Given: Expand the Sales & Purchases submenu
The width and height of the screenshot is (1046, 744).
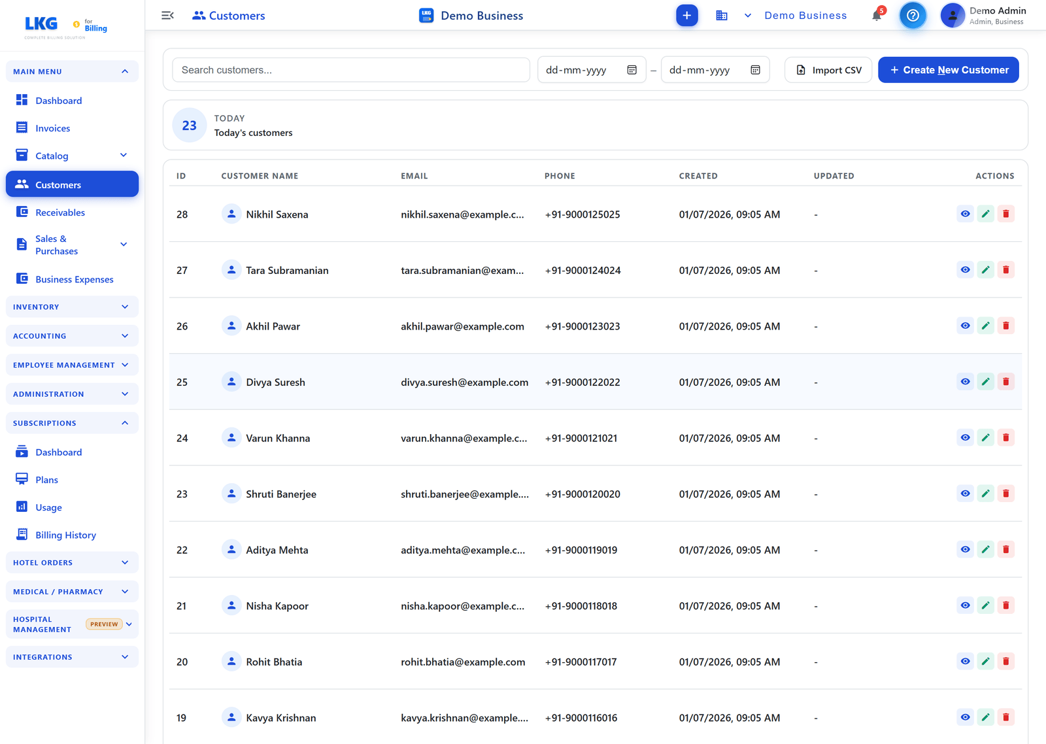Looking at the screenshot, I should [124, 245].
